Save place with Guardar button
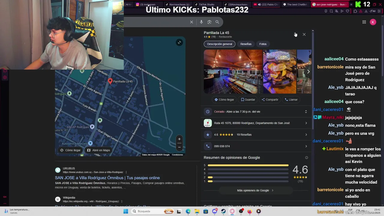Image resolution: width=384 pixels, height=216 pixels. click(x=248, y=100)
